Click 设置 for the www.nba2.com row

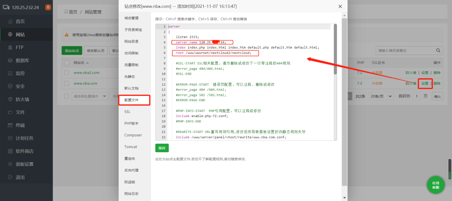click(x=425, y=73)
